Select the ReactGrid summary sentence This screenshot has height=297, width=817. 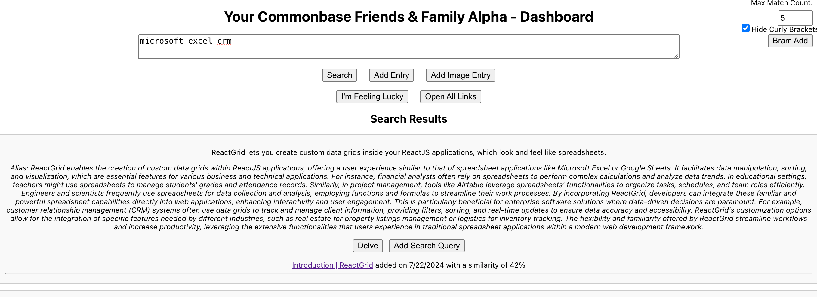(x=408, y=152)
